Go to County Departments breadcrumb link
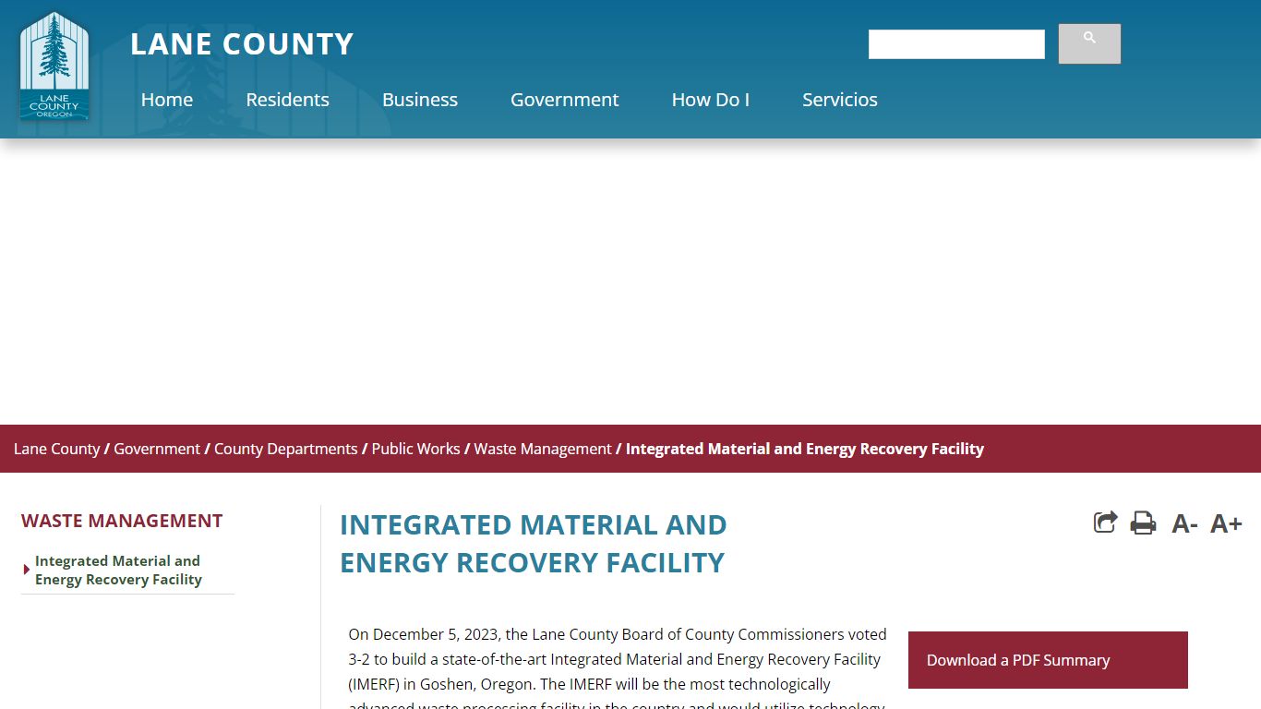Viewport: 1261px width, 709px height. [x=285, y=449]
